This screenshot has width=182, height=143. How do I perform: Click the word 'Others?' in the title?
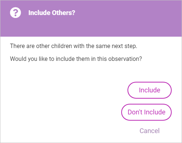63,13
